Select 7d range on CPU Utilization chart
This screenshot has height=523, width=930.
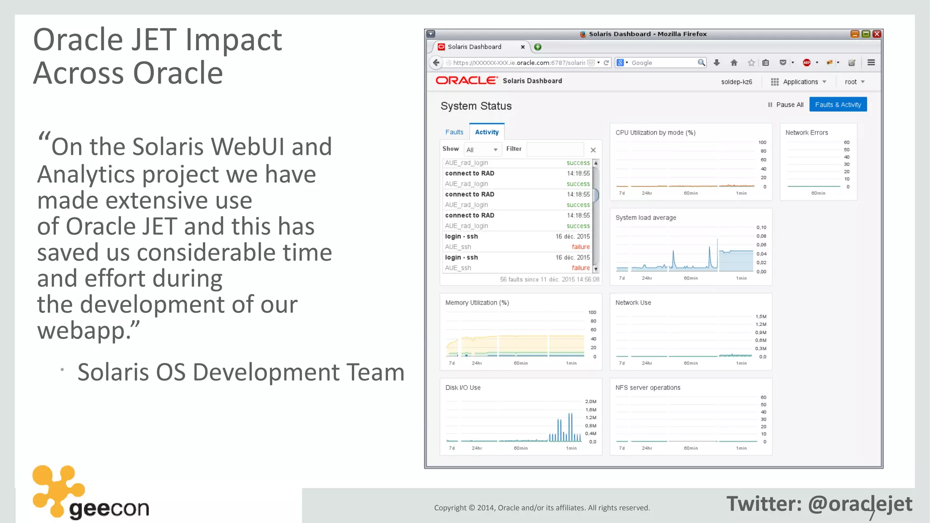click(622, 193)
